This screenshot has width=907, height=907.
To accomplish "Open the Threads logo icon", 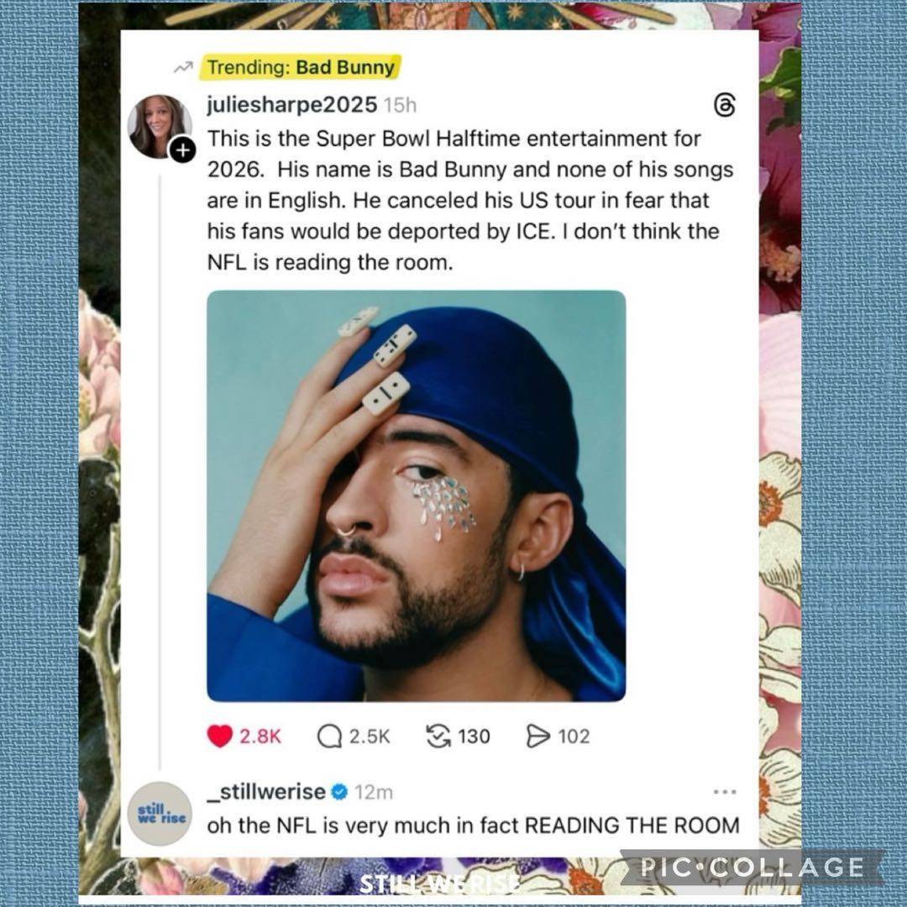I will point(725,105).
